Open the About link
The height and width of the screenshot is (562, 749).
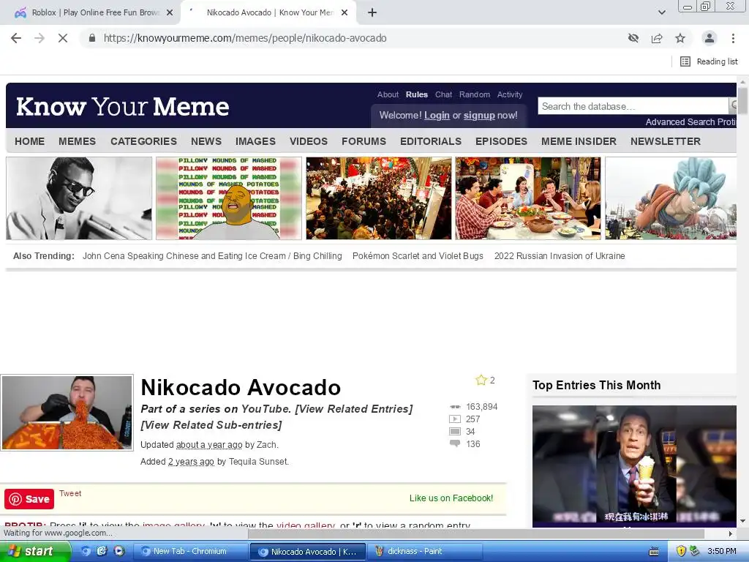point(388,94)
